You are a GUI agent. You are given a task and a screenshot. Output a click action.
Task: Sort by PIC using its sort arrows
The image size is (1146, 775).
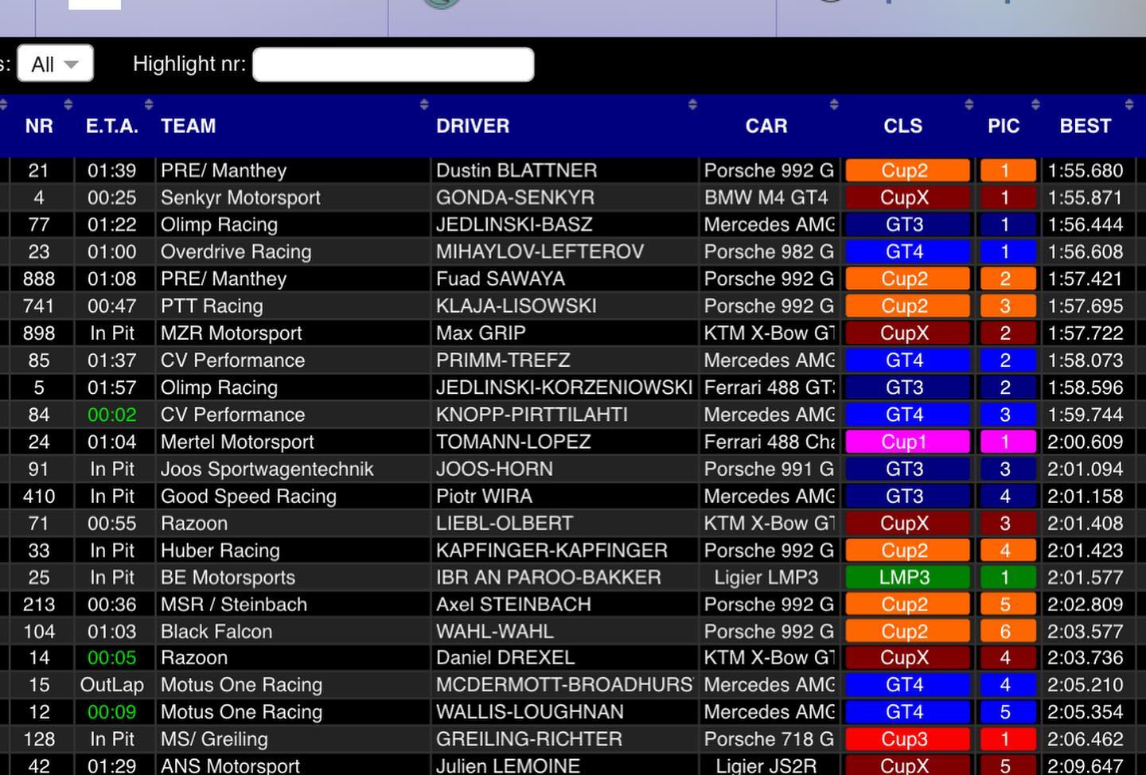1035,104
